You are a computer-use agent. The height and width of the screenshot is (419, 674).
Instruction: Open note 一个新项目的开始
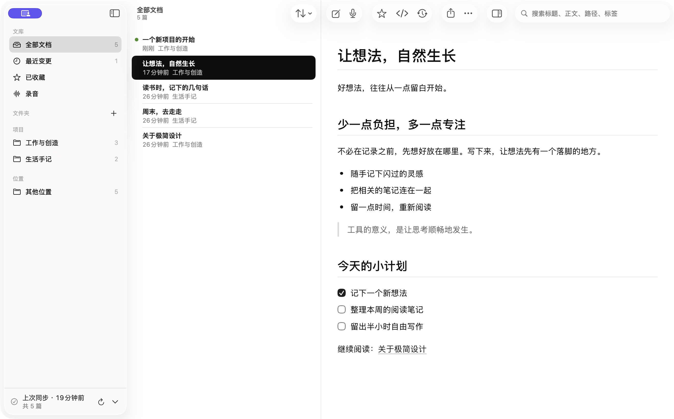[223, 44]
